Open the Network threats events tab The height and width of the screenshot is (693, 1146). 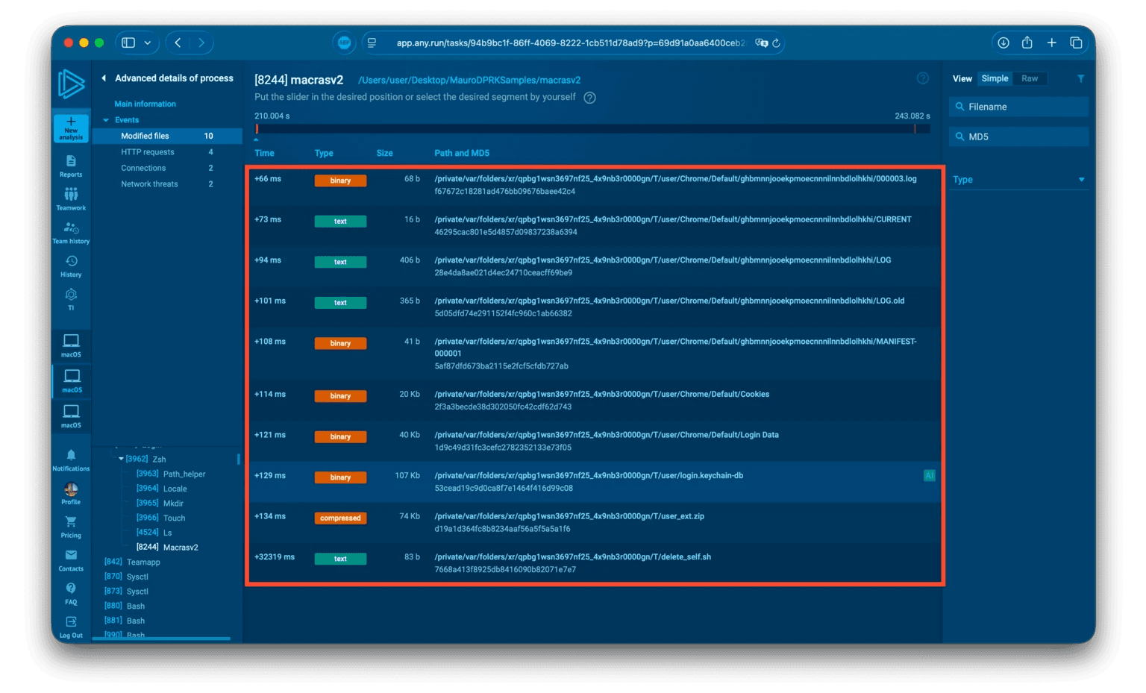(149, 184)
